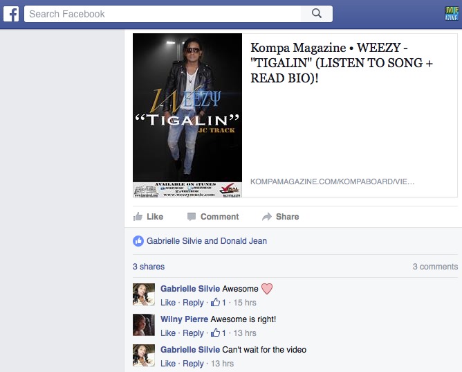Screen dimensions: 462x372
Task: Open the profile avatar at top right
Action: pos(452,14)
